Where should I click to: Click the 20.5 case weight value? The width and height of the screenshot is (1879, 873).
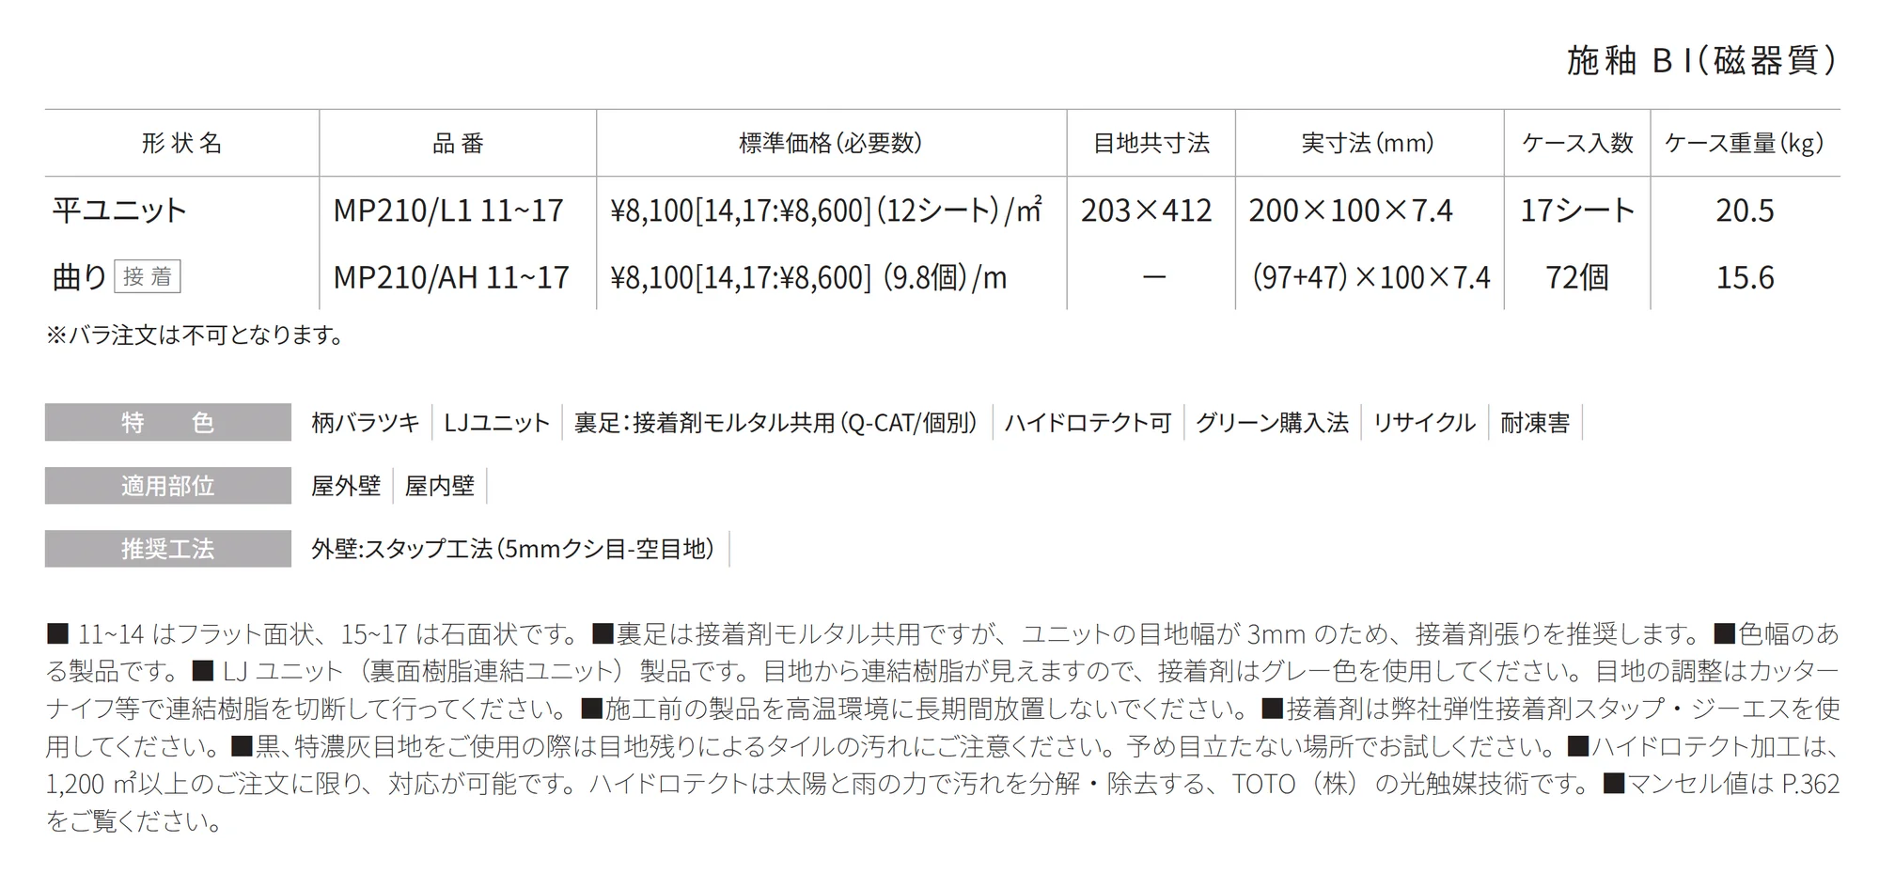pos(1745,210)
